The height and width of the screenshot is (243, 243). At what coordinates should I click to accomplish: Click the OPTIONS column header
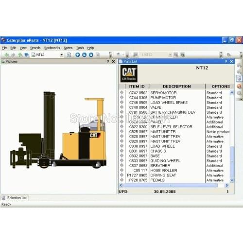tap(220, 87)
